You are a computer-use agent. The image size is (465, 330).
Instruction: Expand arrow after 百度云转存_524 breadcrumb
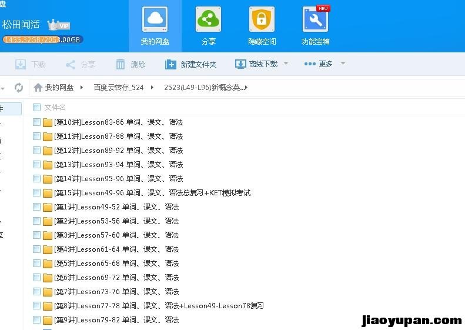(x=152, y=88)
